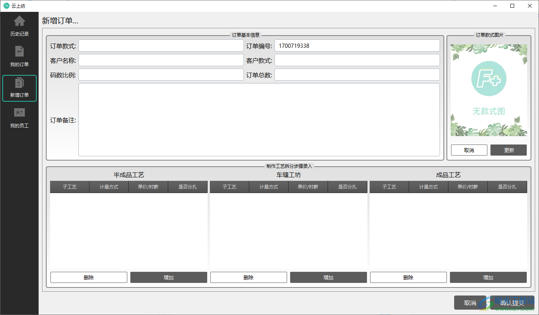Viewport: 539px width, 315px height.
Task: Click the 订单款式 input field
Action: [161, 45]
